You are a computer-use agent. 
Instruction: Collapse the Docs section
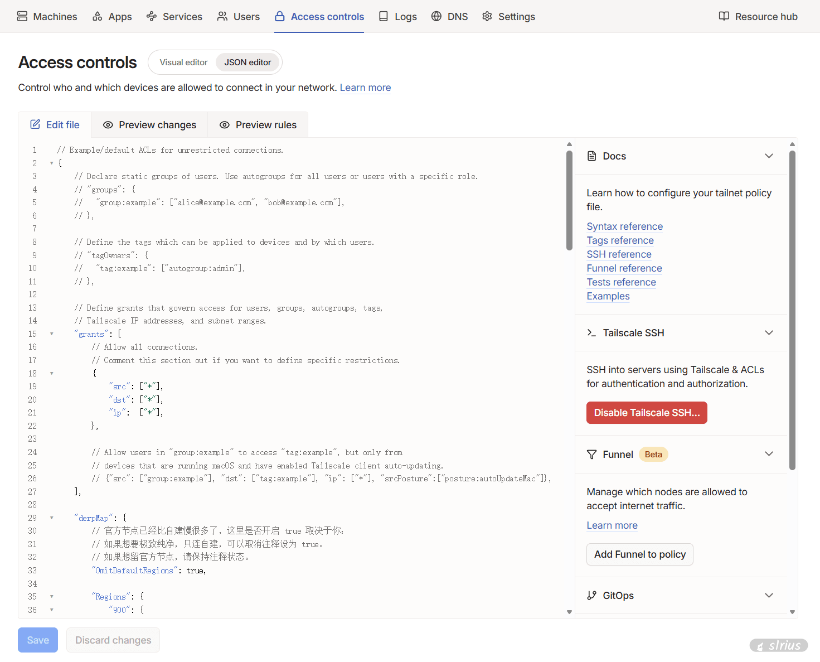click(769, 156)
